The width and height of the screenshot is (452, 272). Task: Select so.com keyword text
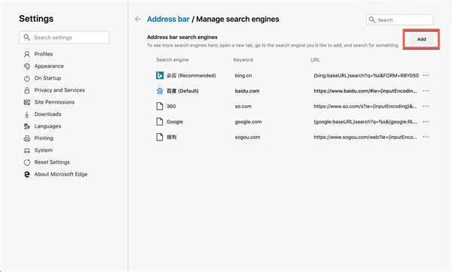point(243,107)
